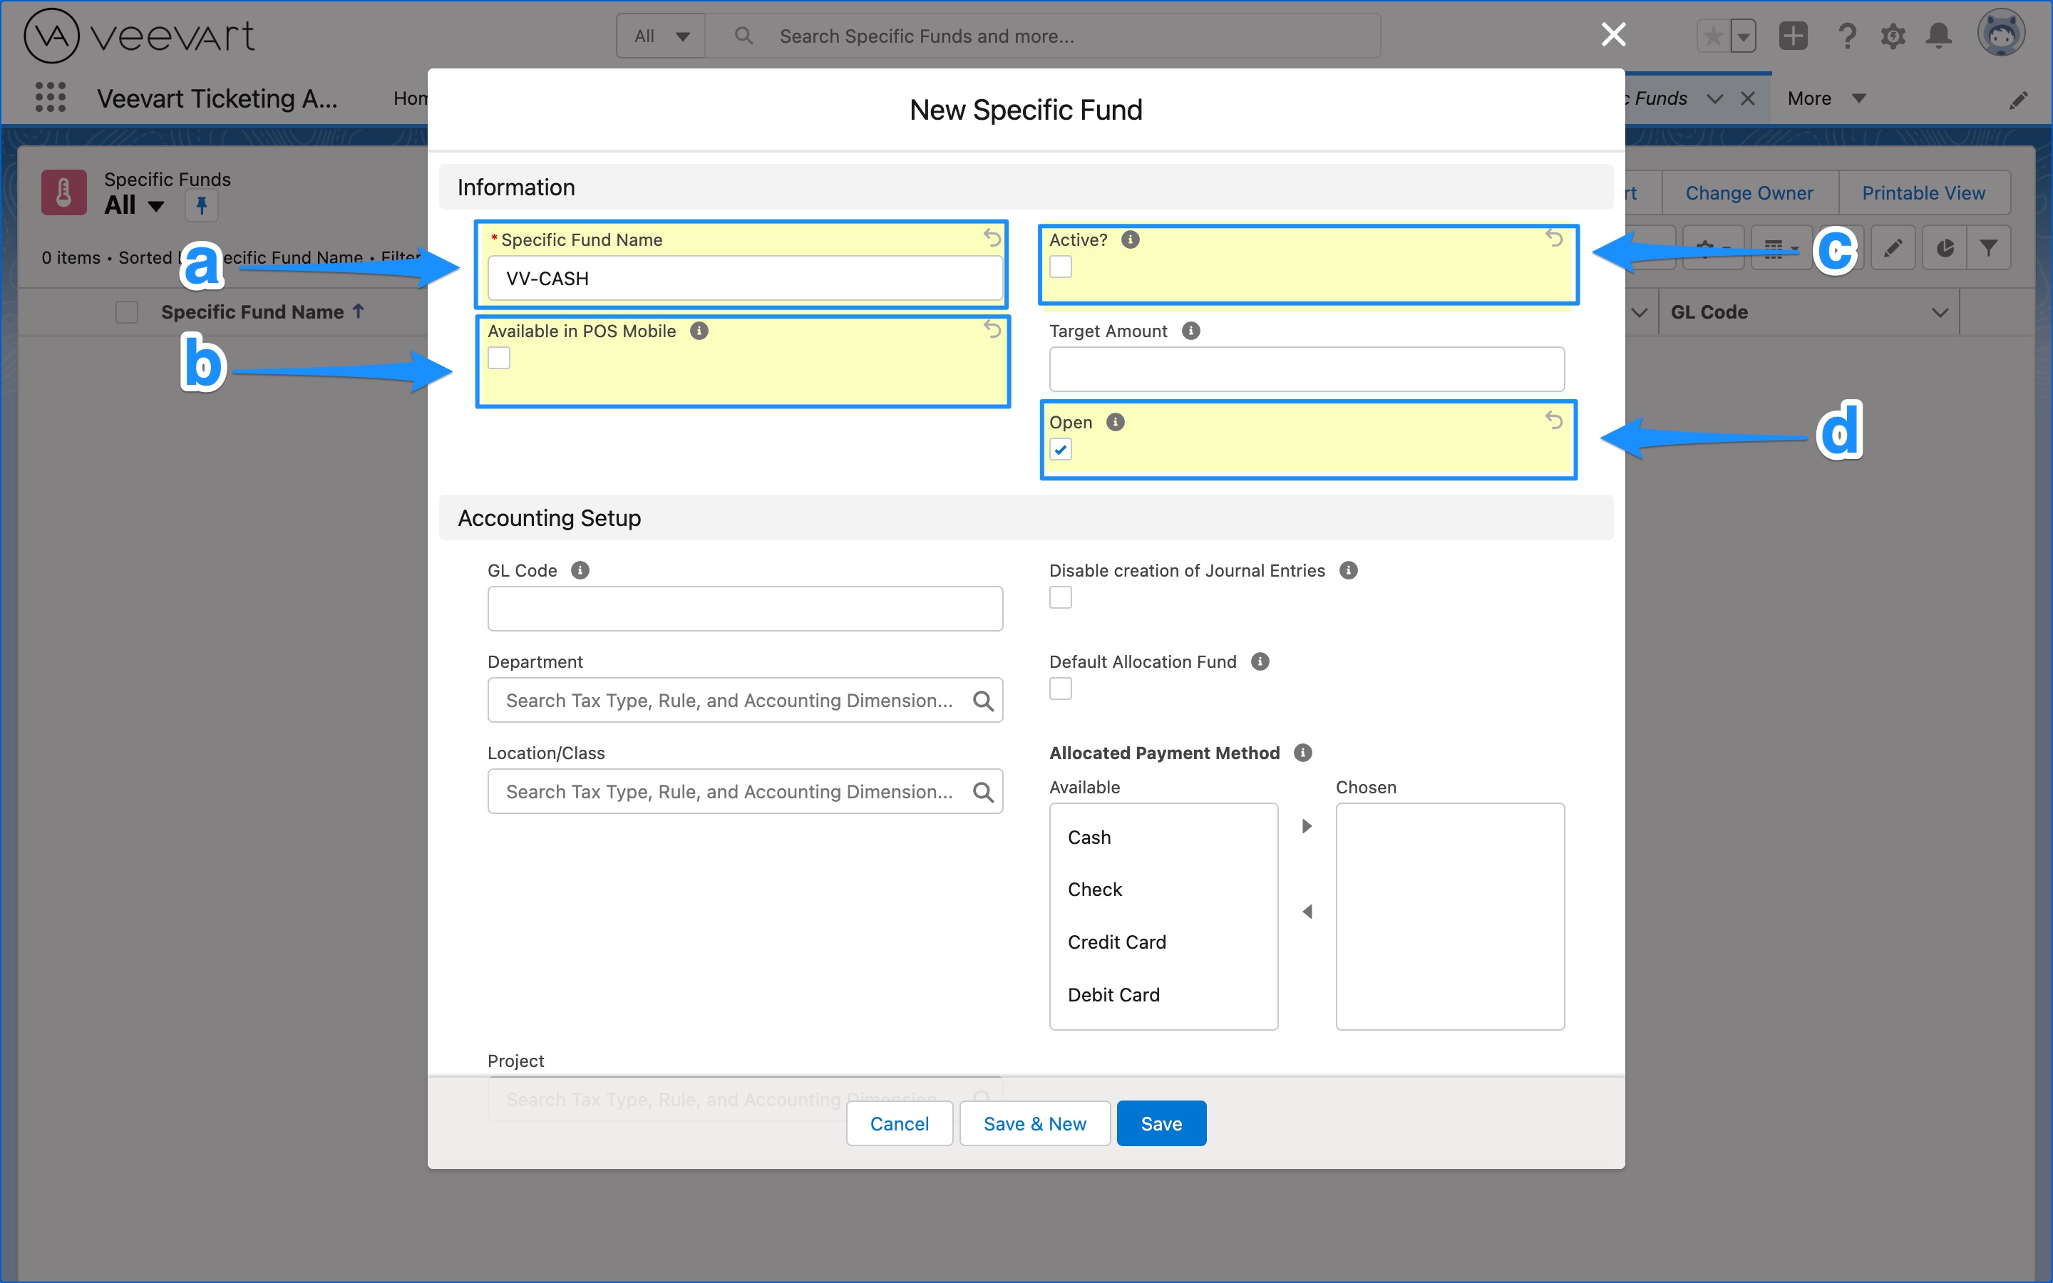This screenshot has width=2053, height=1283.
Task: Open the Salesforce App Launcher waffle icon
Action: tap(50, 98)
